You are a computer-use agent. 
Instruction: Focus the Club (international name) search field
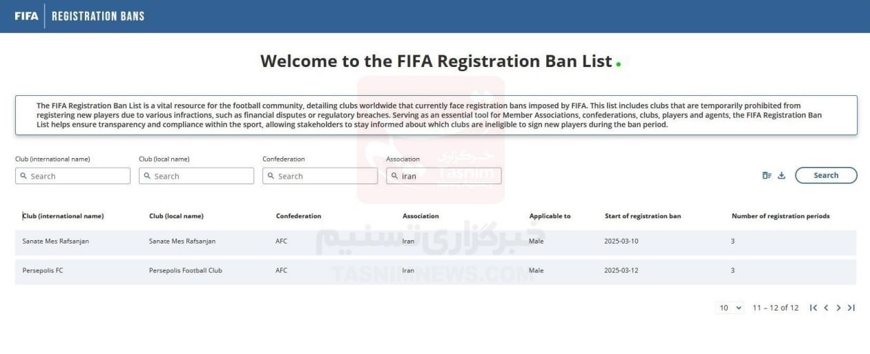coord(72,176)
